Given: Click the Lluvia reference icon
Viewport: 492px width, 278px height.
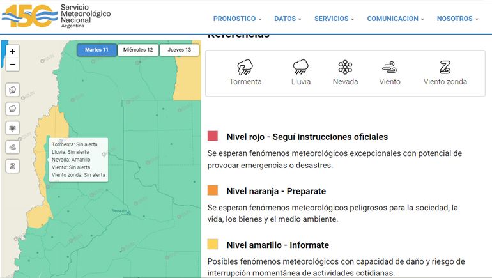Looking at the screenshot, I should 300,67.
